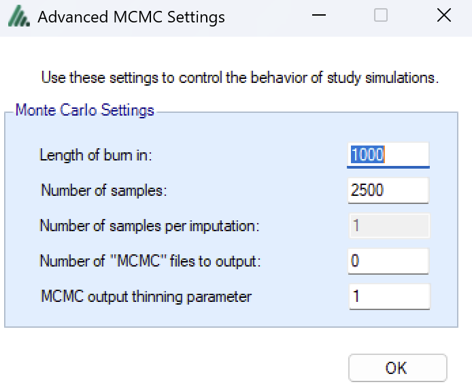This screenshot has height=391, width=472.
Task: Click the greyed-out maximize button
Action: click(381, 16)
